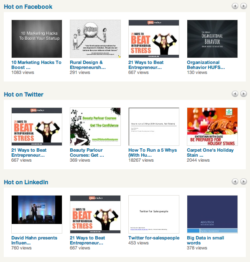The image size is (250, 262).
Task: Click the '378 views' text
Action: pos(197,248)
